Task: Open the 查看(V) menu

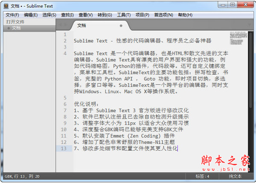Action: pos(86,15)
